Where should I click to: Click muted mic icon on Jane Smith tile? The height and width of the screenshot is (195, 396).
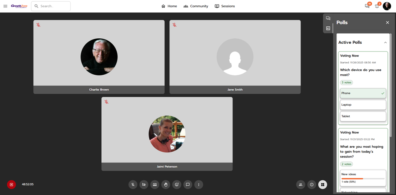(174, 25)
